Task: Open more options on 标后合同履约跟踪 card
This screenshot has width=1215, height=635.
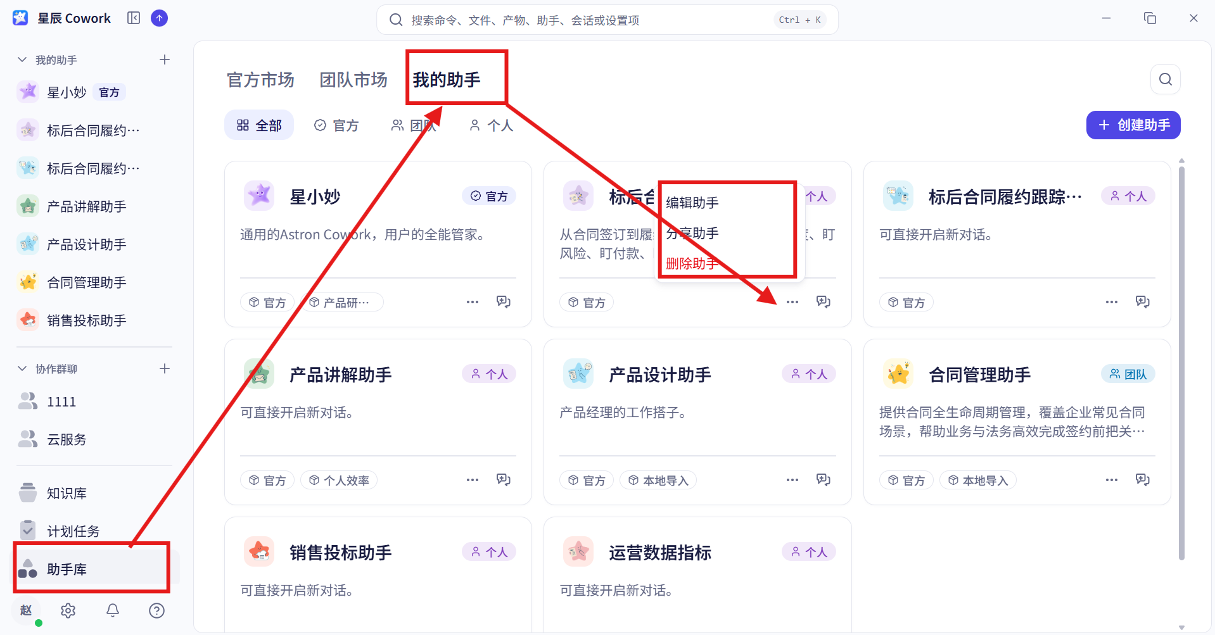Action: click(x=1112, y=302)
